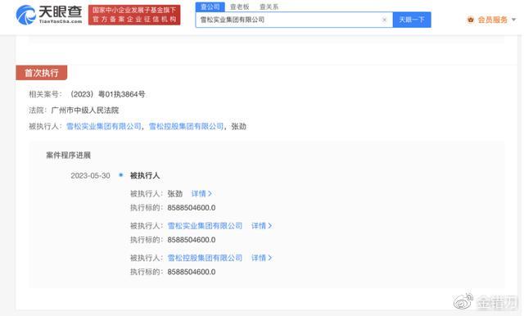Open 雪松控股集团有限公司 link in 案件程序进展
524x316 pixels.
[205, 258]
